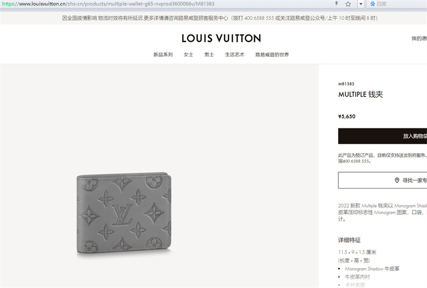Click the grey Multiple wallet product image
The image size is (427, 288).
pos(124,213)
